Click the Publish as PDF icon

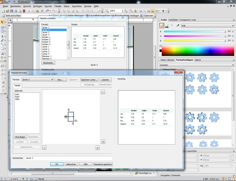coord(24,11)
